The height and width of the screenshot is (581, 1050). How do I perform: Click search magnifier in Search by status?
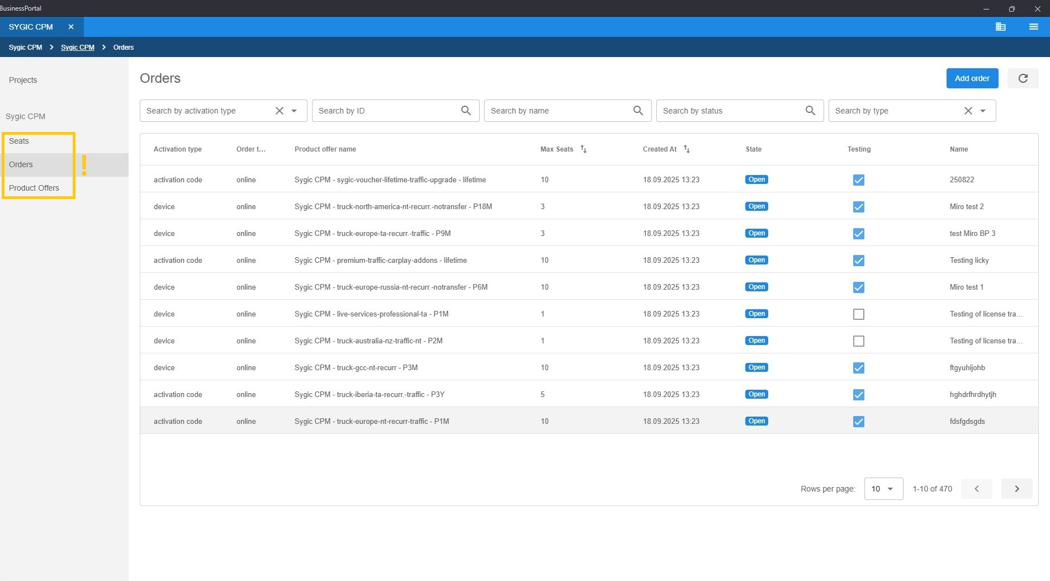810,111
